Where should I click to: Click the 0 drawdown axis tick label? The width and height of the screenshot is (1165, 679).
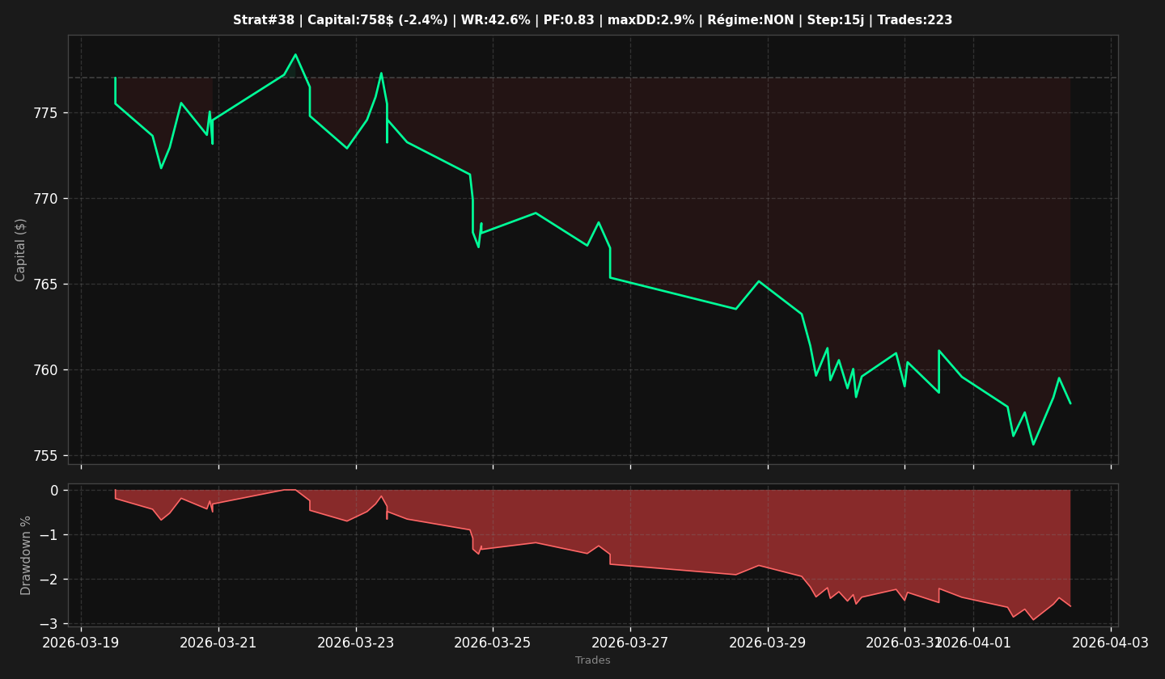point(55,491)
